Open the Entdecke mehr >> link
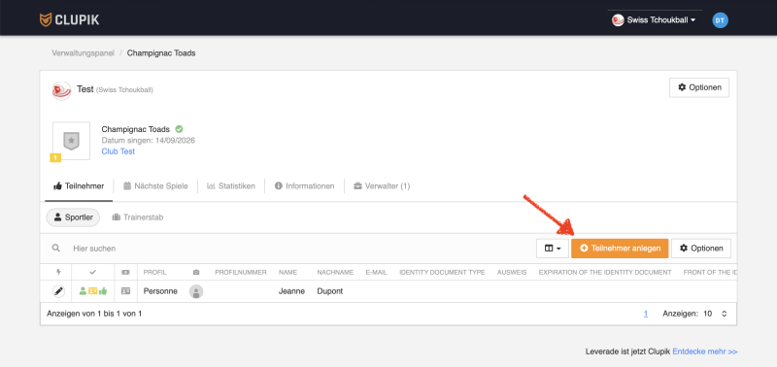Screen dimensions: 777x367 click(705, 351)
